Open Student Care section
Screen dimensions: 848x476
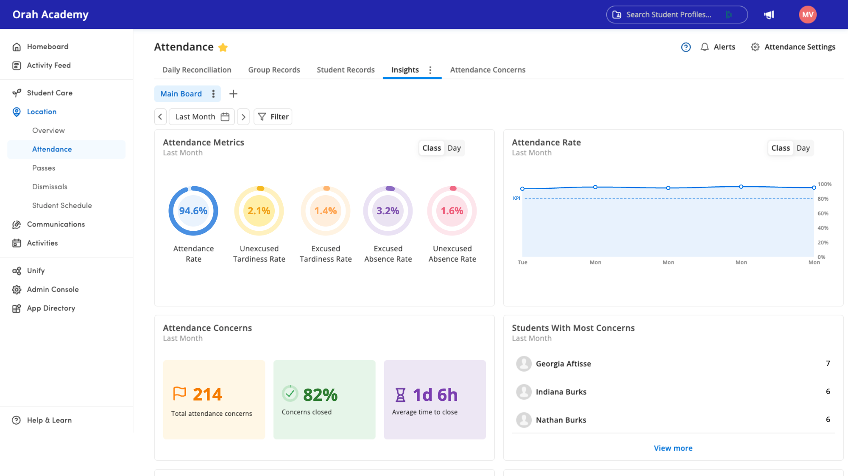click(x=50, y=93)
